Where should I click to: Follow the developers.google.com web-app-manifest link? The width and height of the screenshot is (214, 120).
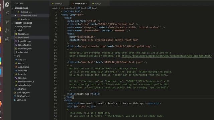(x=167, y=56)
